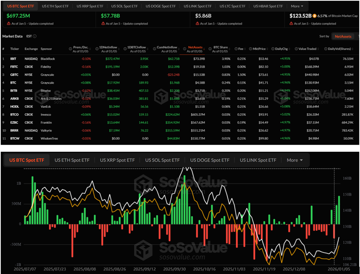Toggle sort order on the MktPrice column
360x274 pixels.
click(267, 48)
